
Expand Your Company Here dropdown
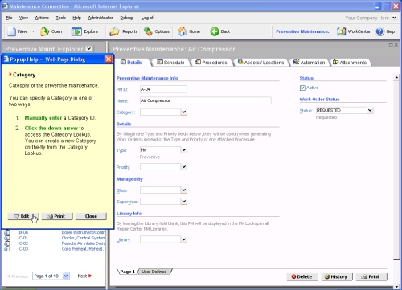pos(394,18)
